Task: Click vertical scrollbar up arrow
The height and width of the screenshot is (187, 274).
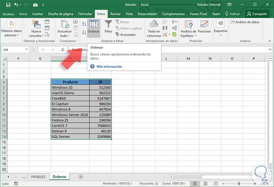Action: [271, 59]
